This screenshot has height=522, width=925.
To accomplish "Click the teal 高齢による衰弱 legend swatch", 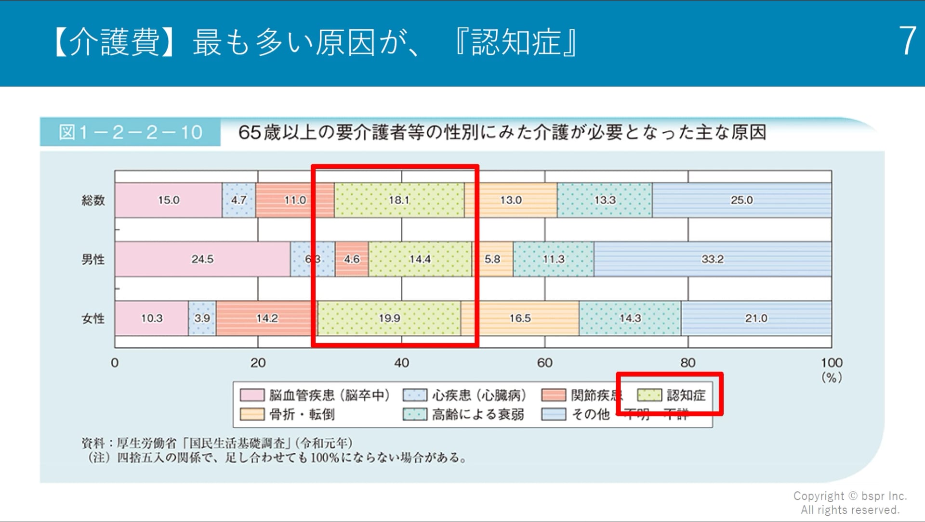I will pyautogui.click(x=414, y=414).
